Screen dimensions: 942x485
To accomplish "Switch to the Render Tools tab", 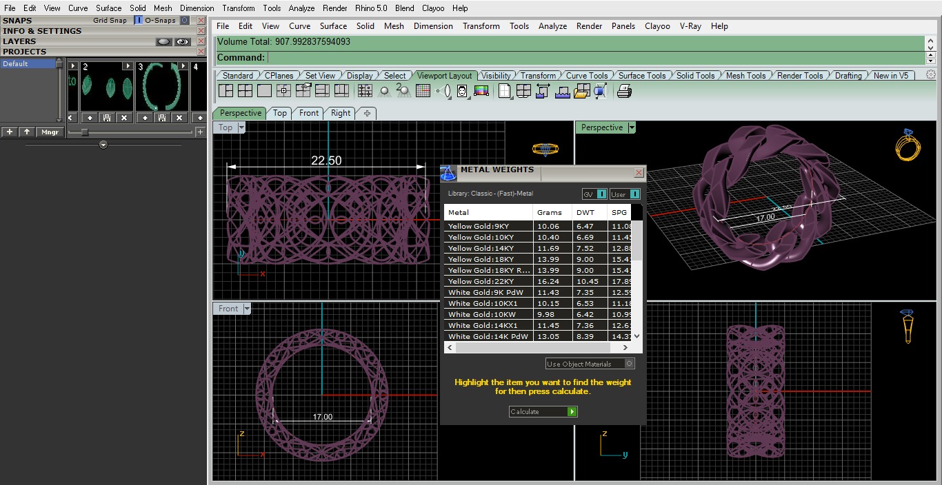I will coord(800,76).
